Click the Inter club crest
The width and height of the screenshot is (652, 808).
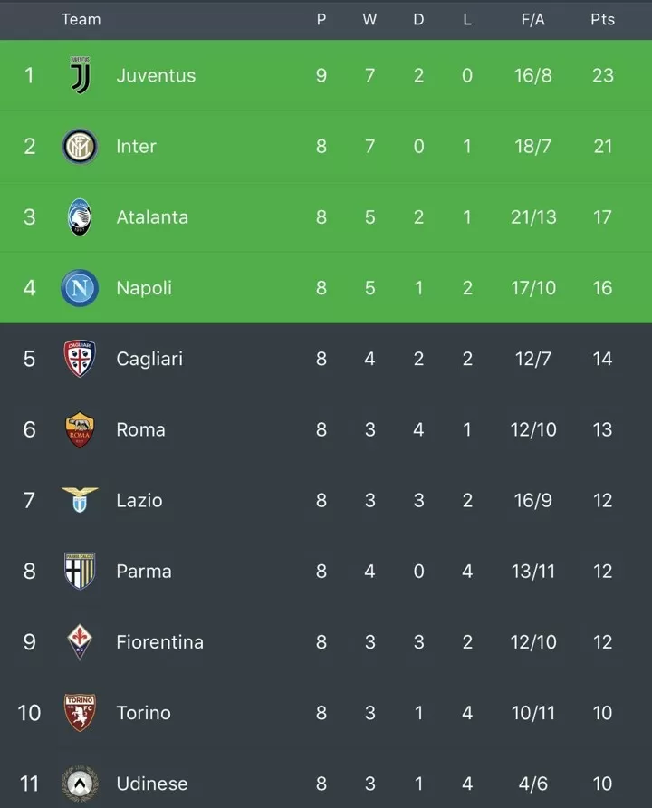coord(80,147)
